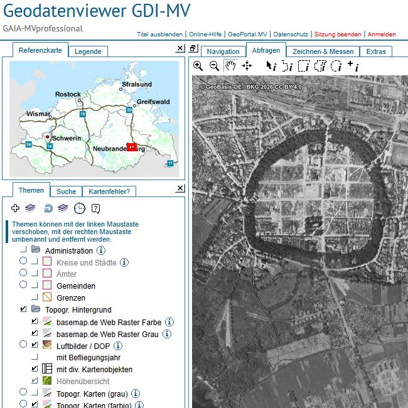The width and height of the screenshot is (408, 408).
Task: Open the Kartenfehler? tab
Action: tap(109, 191)
